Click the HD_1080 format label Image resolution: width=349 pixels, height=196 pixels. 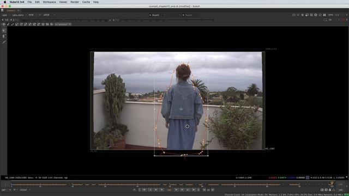tap(270, 149)
